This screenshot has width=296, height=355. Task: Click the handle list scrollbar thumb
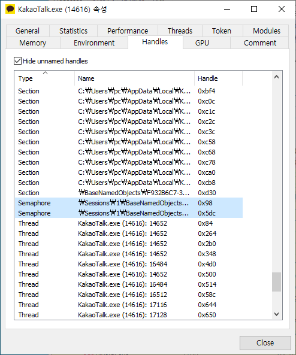[x=276, y=282]
